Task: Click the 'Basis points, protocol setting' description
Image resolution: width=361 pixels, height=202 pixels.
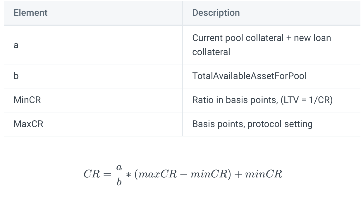Action: (252, 124)
